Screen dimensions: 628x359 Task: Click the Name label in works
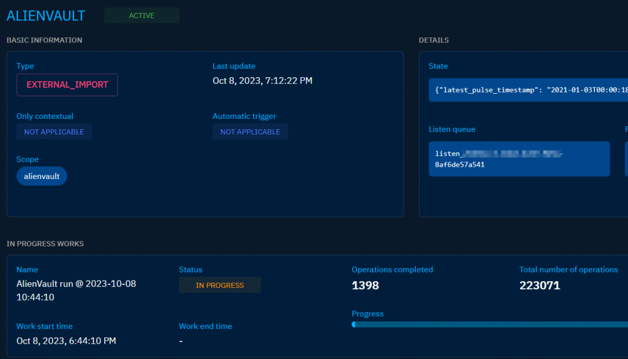click(x=27, y=270)
